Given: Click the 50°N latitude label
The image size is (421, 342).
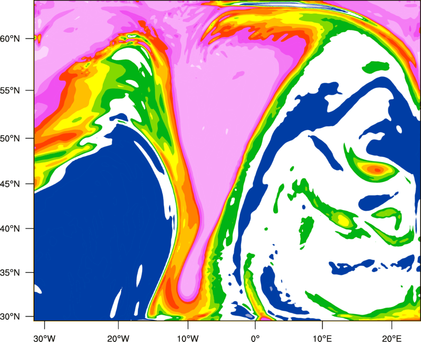Looking at the screenshot, I should 10,138.
